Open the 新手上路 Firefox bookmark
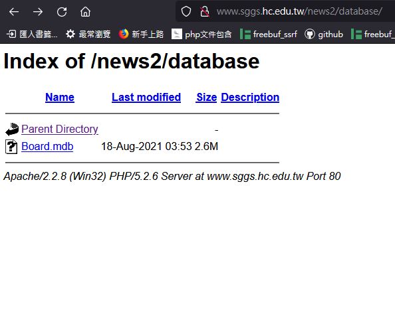Screen dimensions: 395x320 click(x=141, y=34)
